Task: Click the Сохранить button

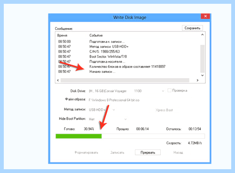Action: (192, 28)
